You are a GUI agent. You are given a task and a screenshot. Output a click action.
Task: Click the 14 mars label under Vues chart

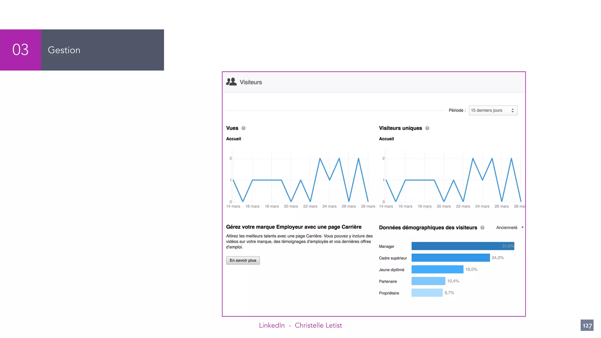coord(233,207)
